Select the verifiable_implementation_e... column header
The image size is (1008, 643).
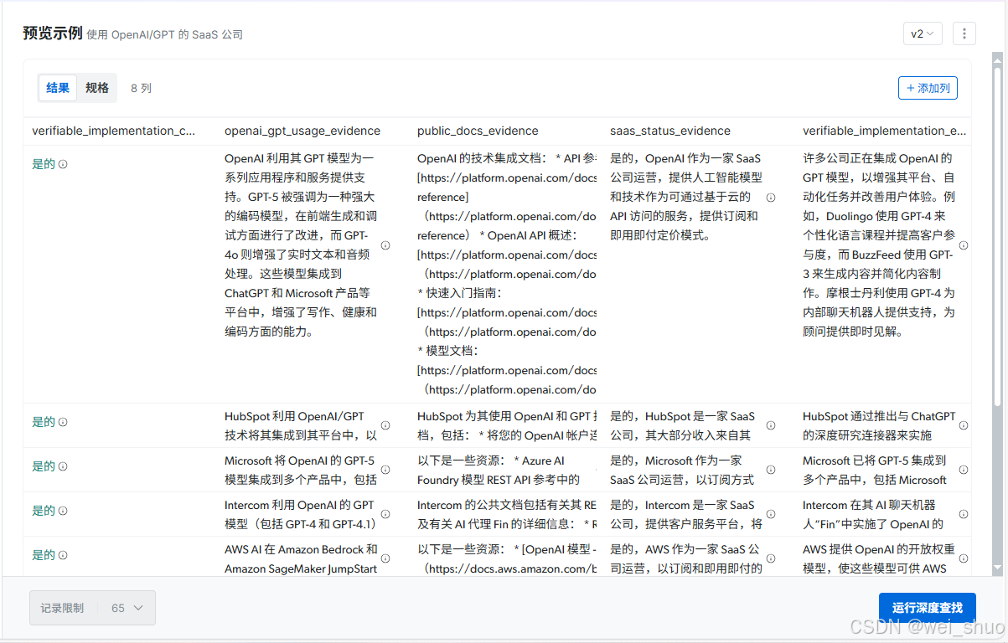coord(884,131)
